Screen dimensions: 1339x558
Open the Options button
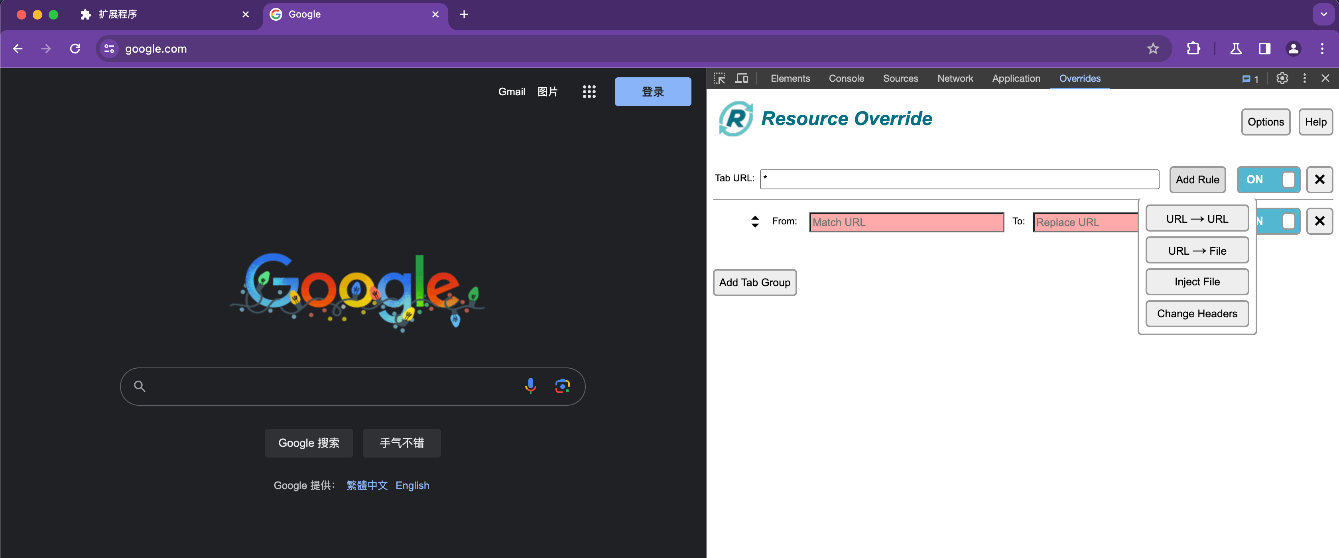point(1265,122)
